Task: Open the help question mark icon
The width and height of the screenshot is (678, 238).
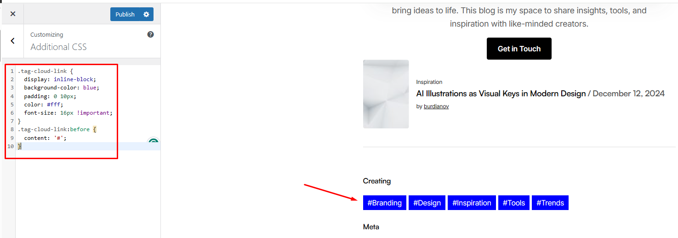Action: point(150,34)
